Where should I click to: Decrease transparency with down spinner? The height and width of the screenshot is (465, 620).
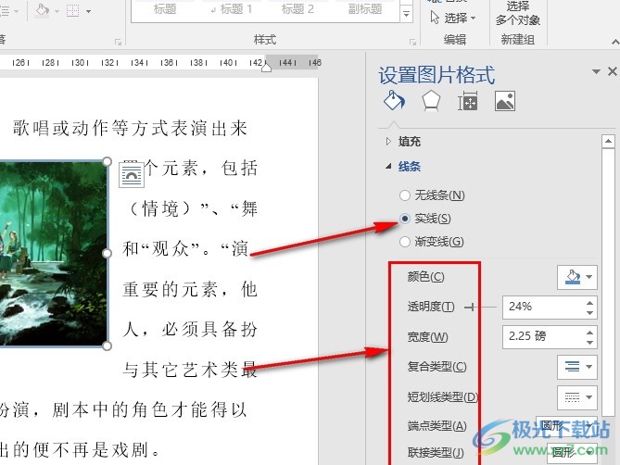click(590, 312)
